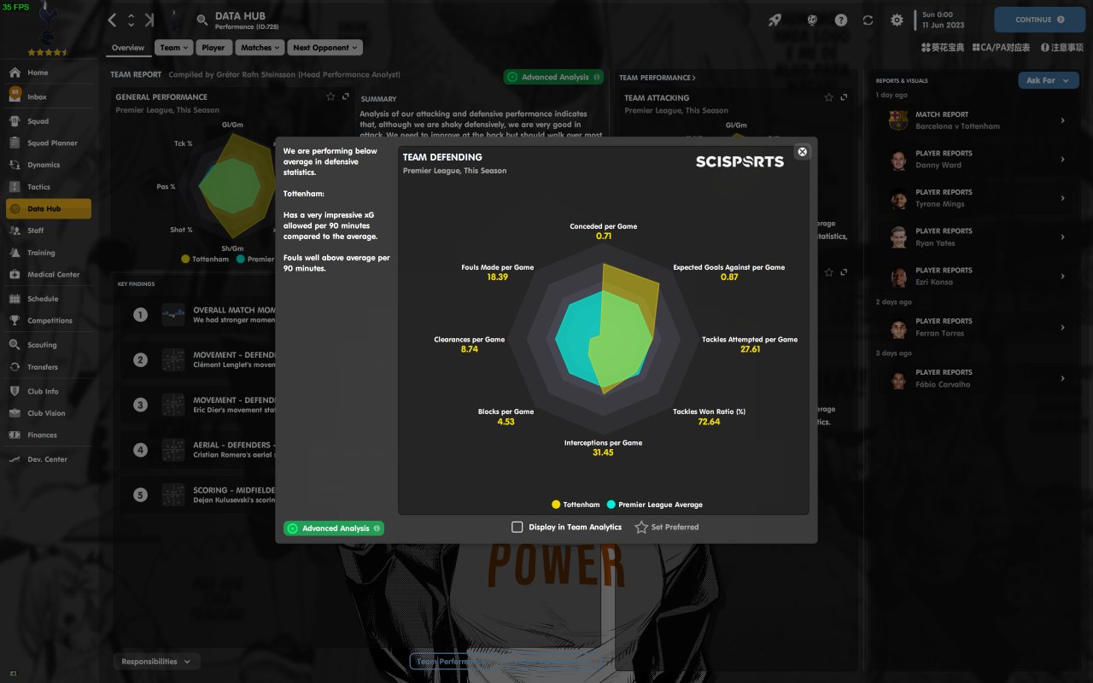
Task: Open the help question mark icon
Action: (x=841, y=20)
